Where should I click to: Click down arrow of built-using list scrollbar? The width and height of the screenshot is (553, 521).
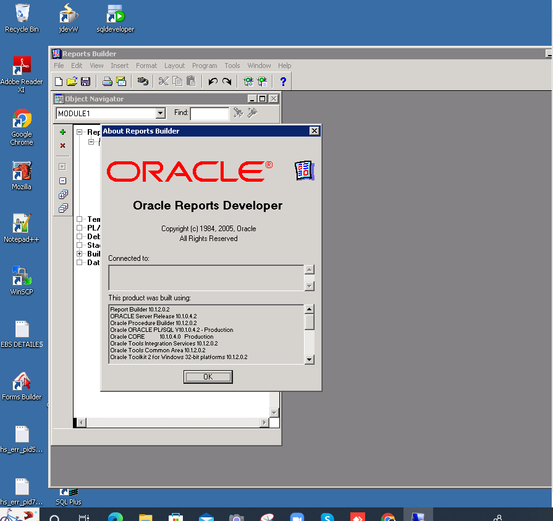(310, 360)
